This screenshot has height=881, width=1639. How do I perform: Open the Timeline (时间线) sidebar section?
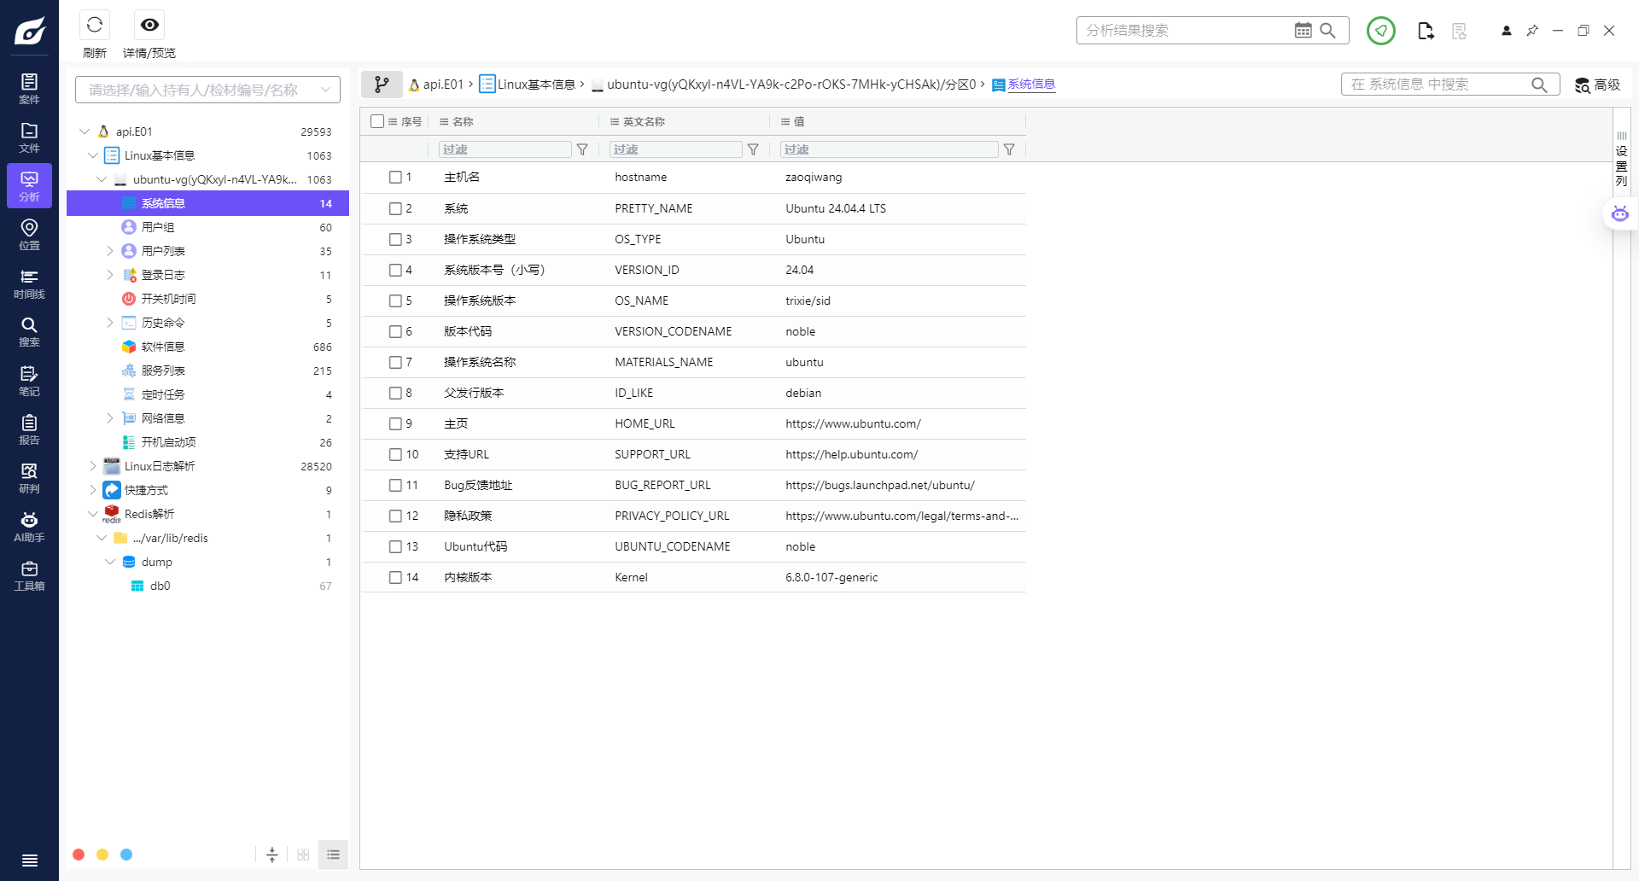tap(29, 283)
